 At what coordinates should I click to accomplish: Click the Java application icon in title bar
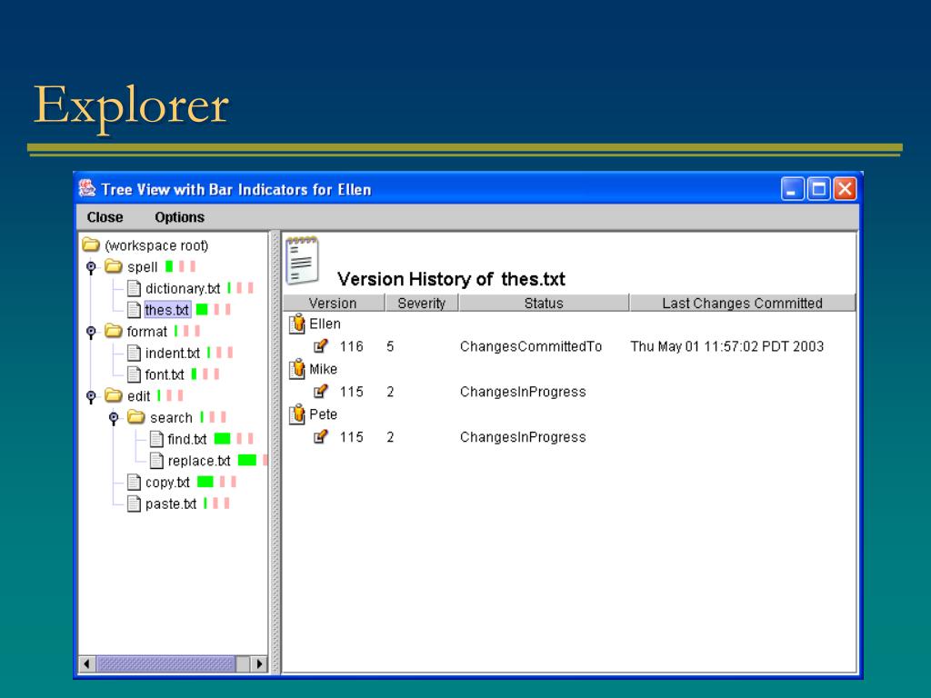[x=87, y=189]
